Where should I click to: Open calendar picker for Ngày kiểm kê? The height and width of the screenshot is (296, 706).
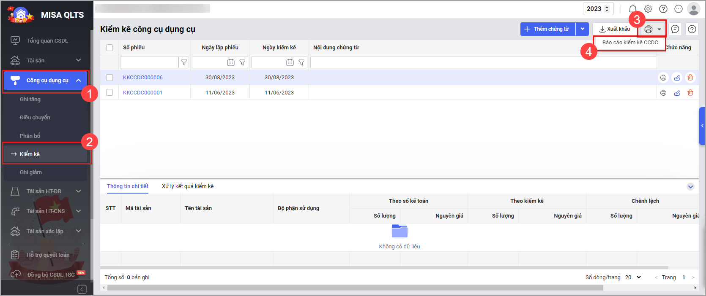click(x=290, y=62)
